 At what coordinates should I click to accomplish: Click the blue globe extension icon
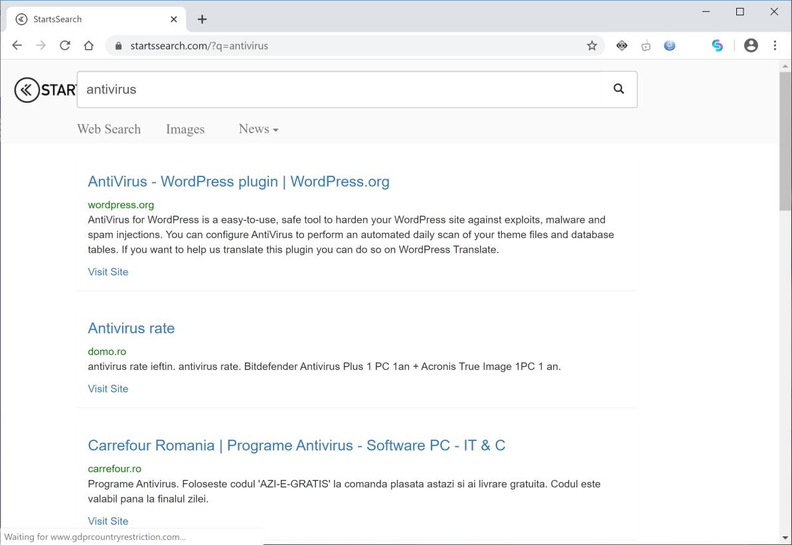pos(670,46)
